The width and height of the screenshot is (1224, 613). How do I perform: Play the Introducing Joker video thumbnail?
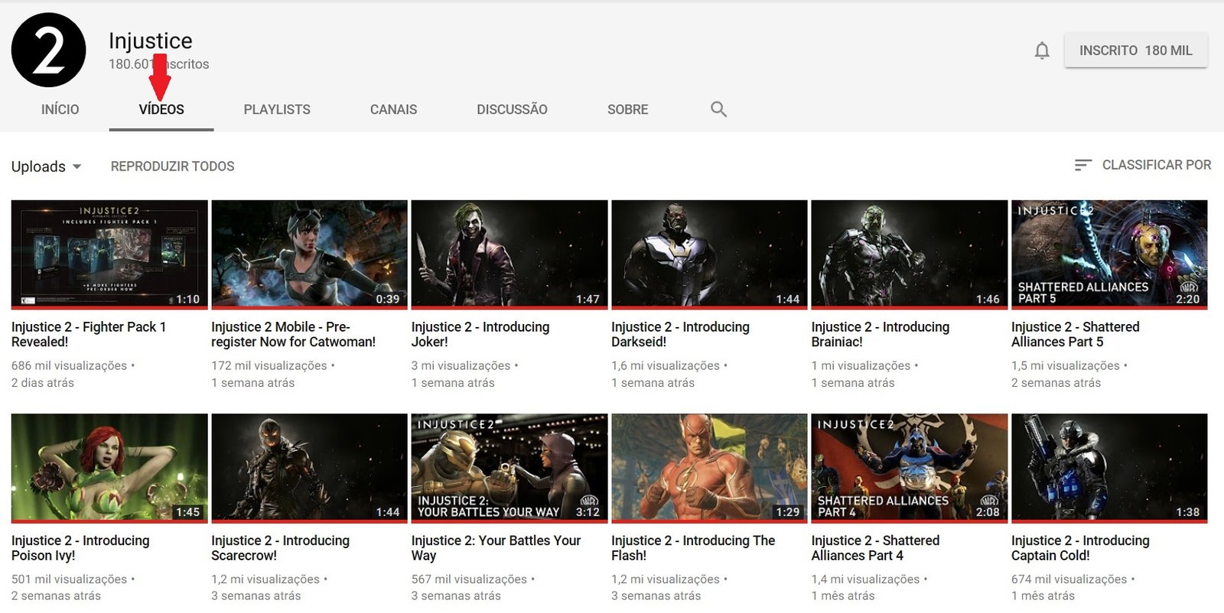(x=509, y=255)
